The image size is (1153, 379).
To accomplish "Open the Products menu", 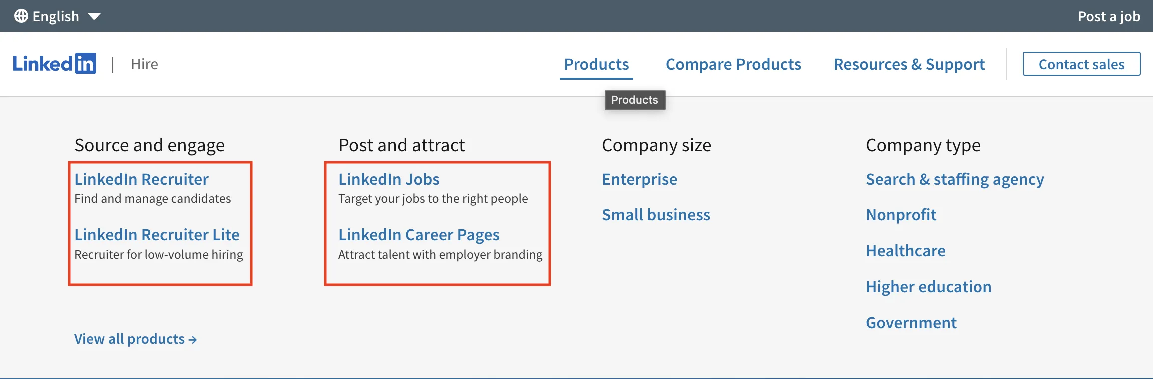I will click(x=596, y=64).
